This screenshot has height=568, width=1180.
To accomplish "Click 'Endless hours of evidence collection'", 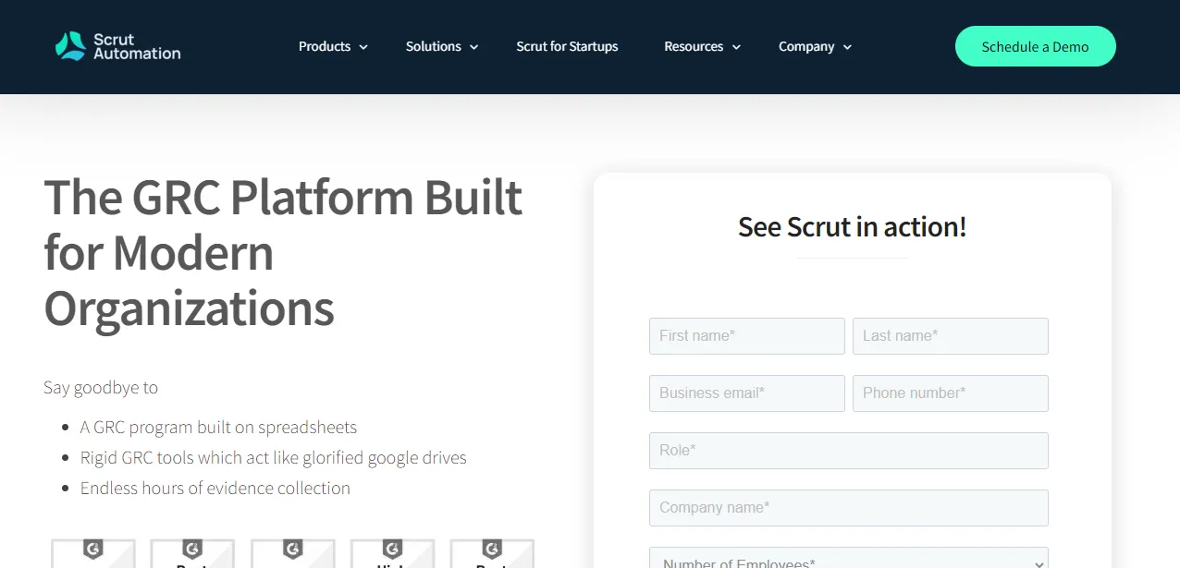I will (215, 488).
